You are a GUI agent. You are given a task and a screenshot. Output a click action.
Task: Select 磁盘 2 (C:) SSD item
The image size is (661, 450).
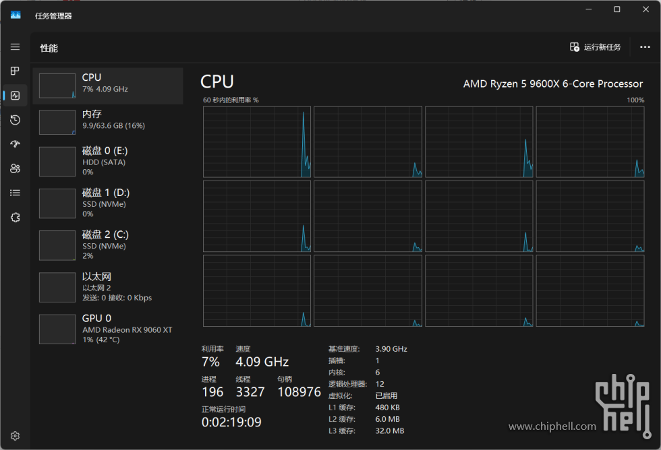(x=108, y=245)
